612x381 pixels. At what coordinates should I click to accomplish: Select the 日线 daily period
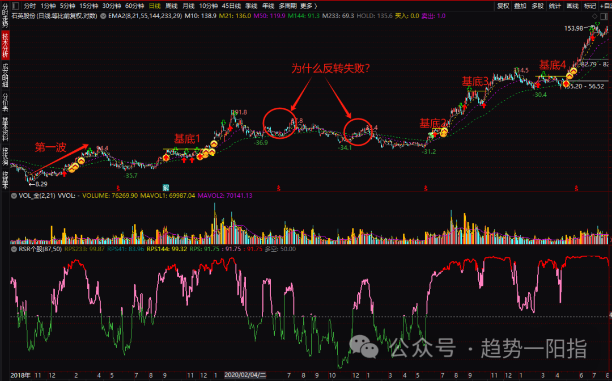click(x=155, y=6)
